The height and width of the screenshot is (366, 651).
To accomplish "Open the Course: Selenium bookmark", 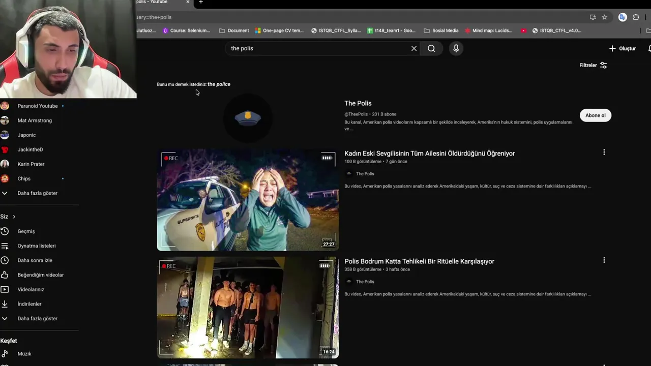I will click(x=186, y=30).
